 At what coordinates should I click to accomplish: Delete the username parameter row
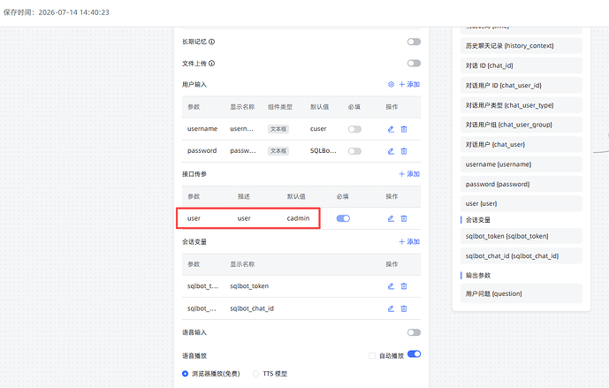404,129
